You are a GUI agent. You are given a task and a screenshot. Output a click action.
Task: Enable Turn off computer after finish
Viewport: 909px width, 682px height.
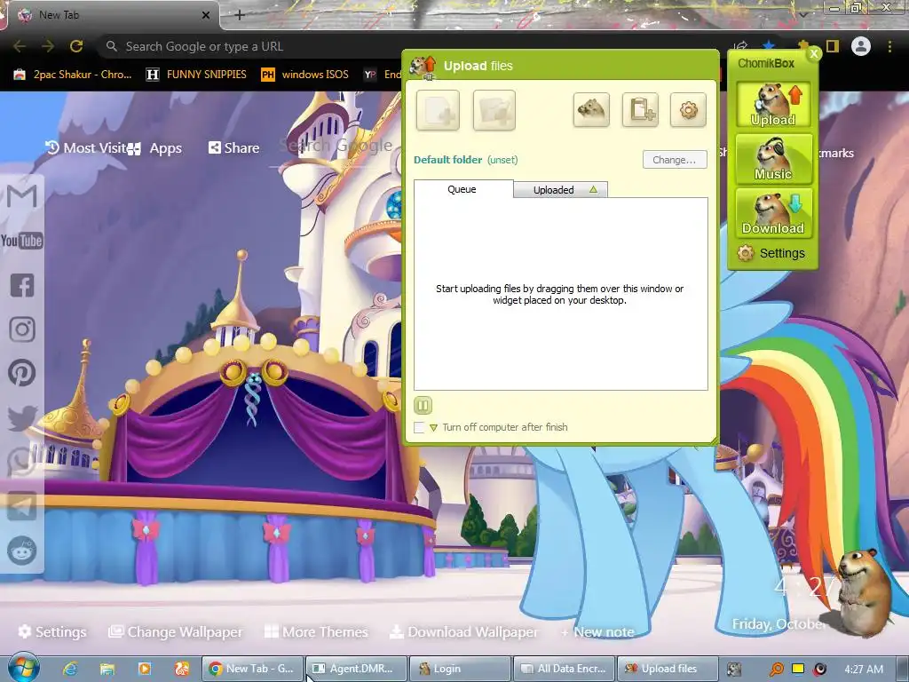[419, 427]
